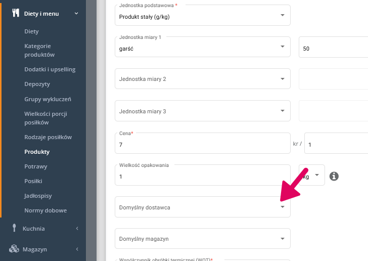The height and width of the screenshot is (261, 368).
Task: Click the Kuchnia spoon icon
Action: (x=15, y=228)
